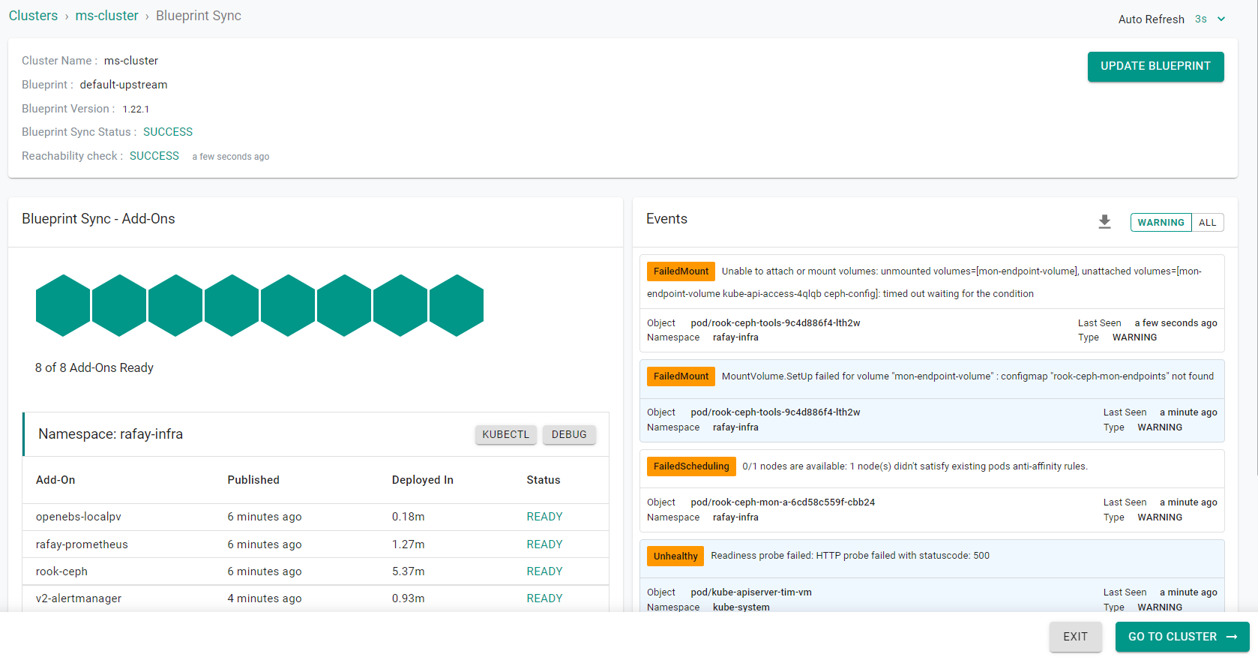Click the default-upstream blueprint name

(124, 85)
